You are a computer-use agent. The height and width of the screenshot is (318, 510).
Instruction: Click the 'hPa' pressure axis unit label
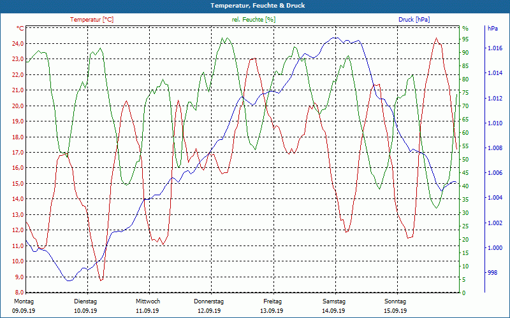tap(492, 28)
